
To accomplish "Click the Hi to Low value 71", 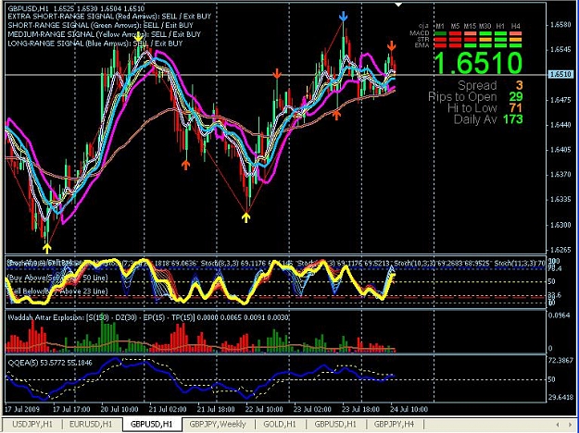I will click(x=516, y=108).
